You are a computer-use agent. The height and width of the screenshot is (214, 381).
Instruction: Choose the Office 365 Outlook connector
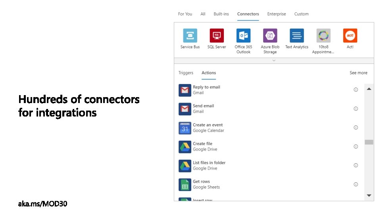243,36
